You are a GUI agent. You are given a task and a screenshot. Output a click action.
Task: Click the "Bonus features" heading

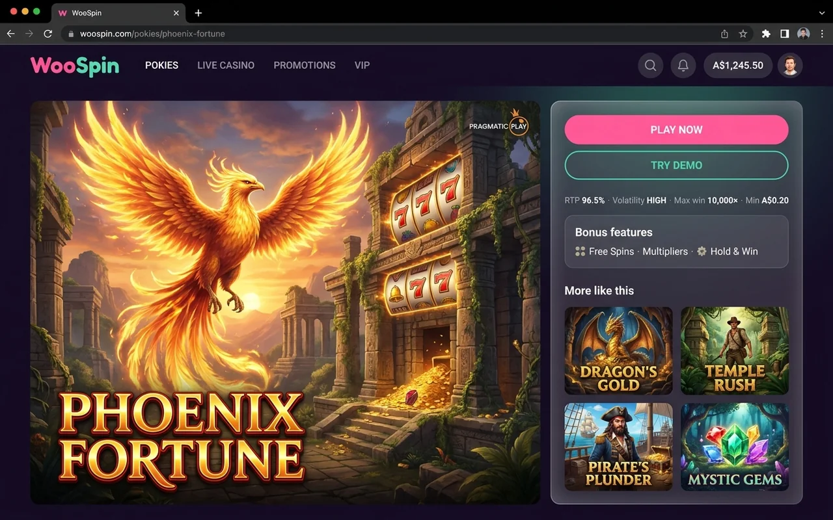point(614,232)
